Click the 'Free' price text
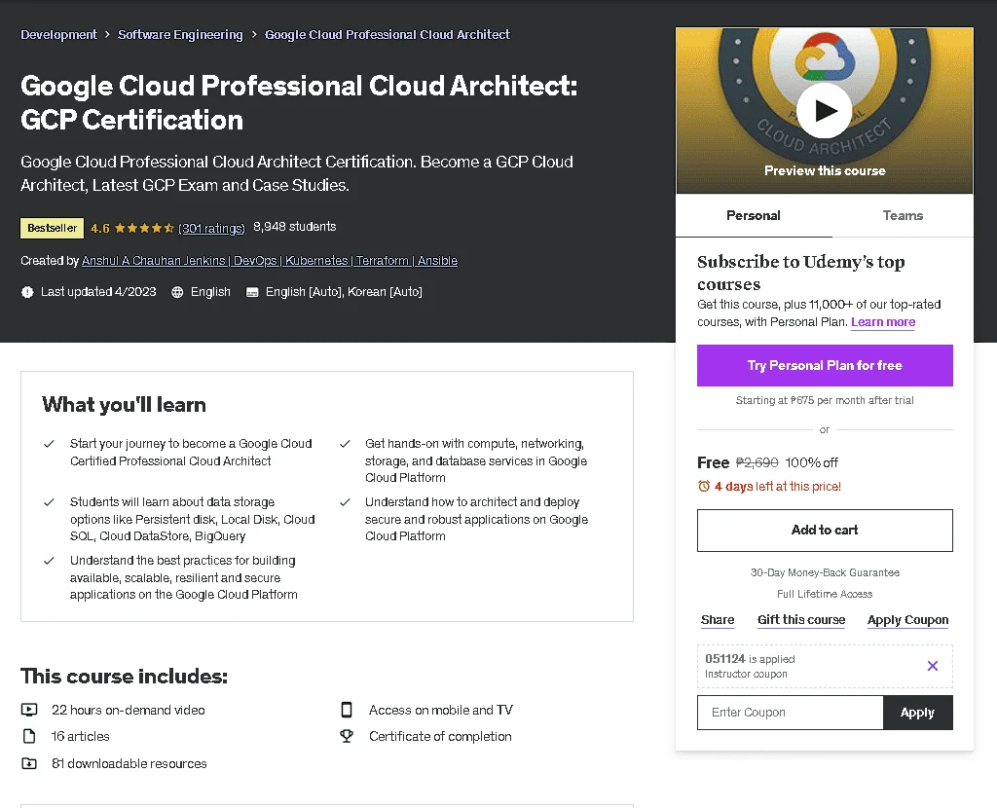 (x=713, y=462)
